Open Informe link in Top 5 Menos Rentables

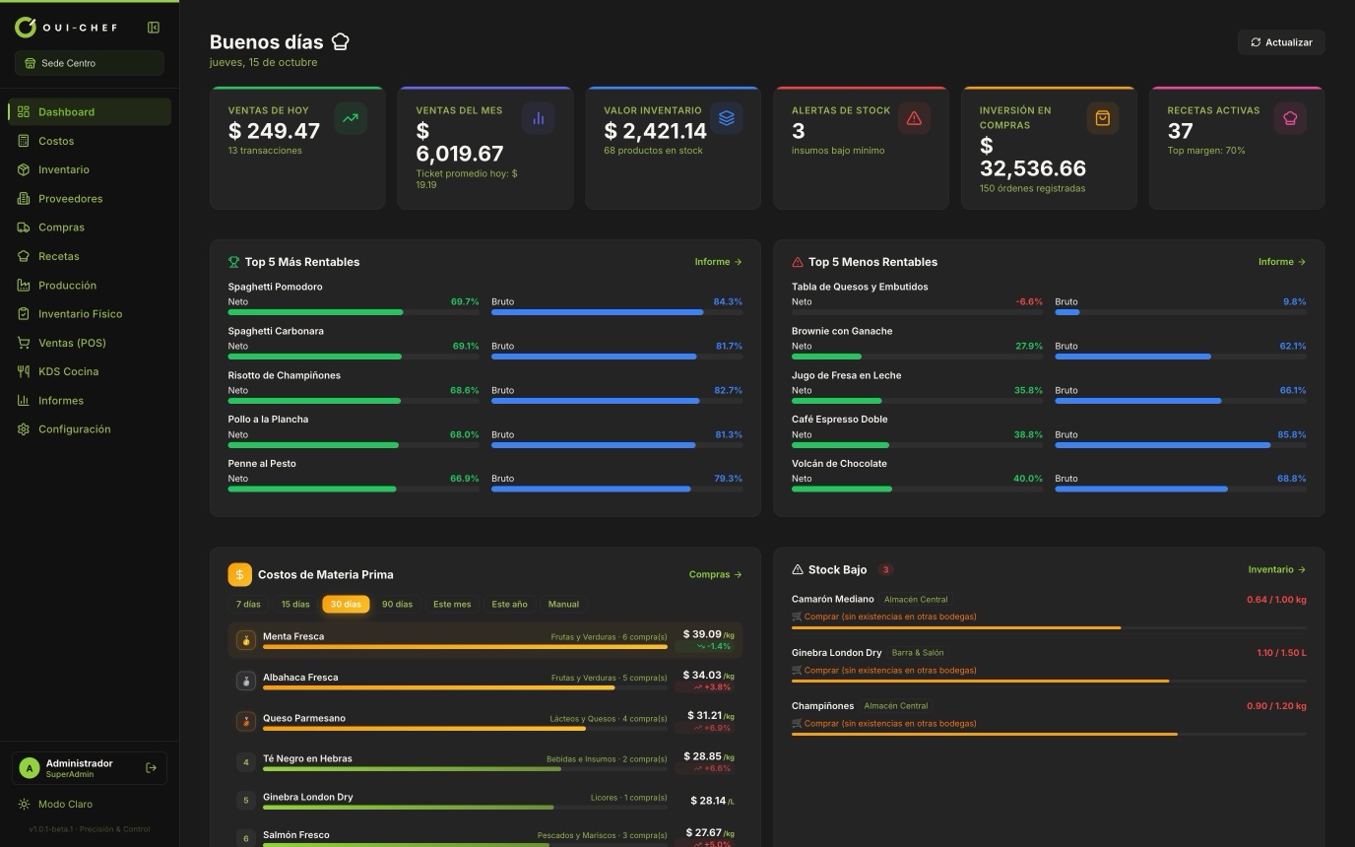click(x=1282, y=262)
